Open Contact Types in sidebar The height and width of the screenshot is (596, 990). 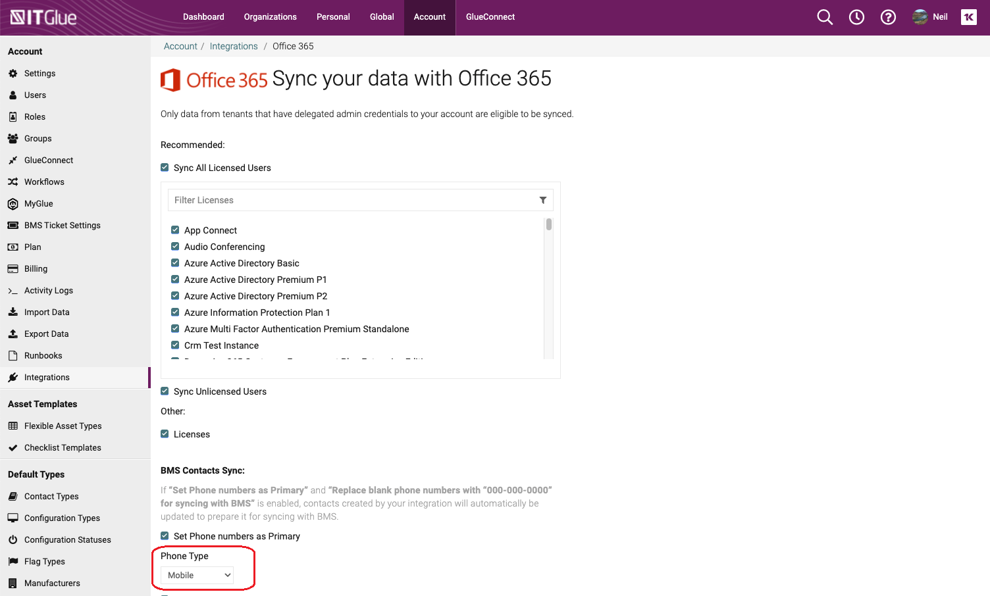(x=51, y=497)
